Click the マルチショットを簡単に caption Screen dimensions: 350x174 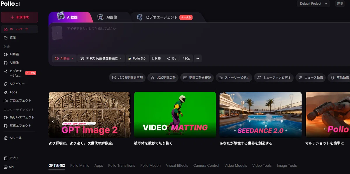(325, 143)
